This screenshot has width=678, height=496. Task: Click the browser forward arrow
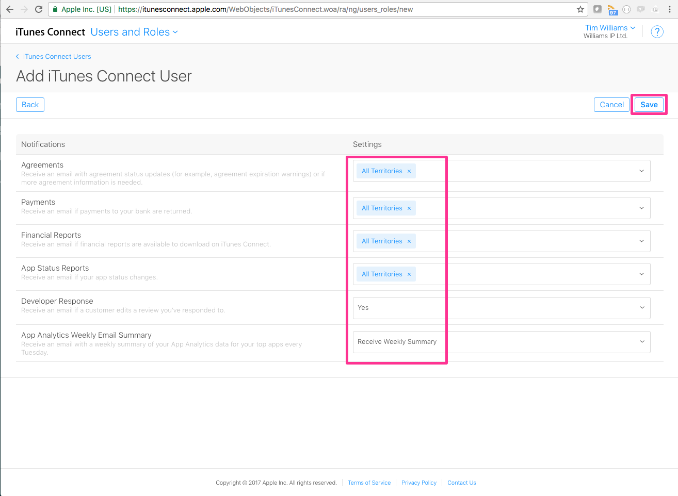click(x=24, y=9)
